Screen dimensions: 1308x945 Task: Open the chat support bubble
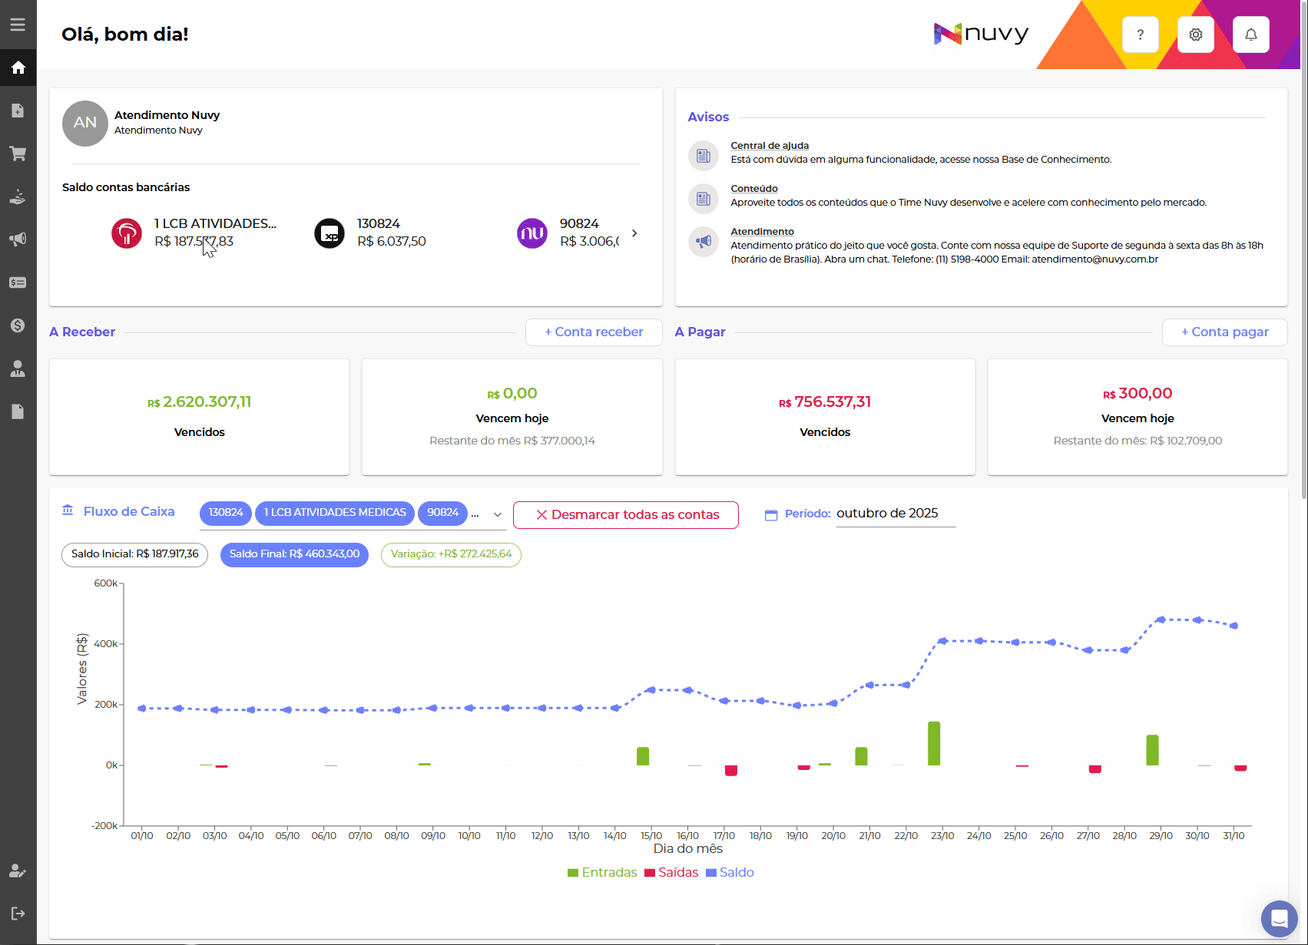tap(1279, 918)
